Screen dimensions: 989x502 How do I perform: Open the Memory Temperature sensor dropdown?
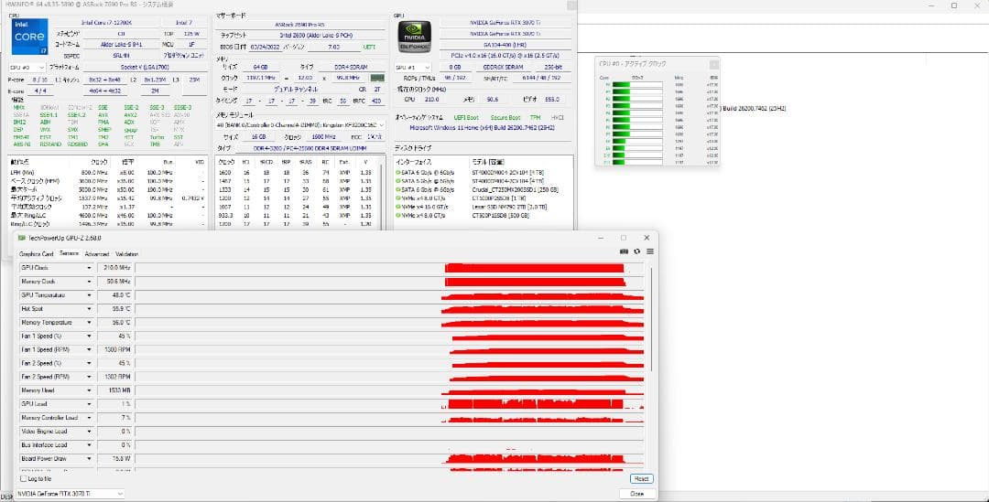click(89, 323)
